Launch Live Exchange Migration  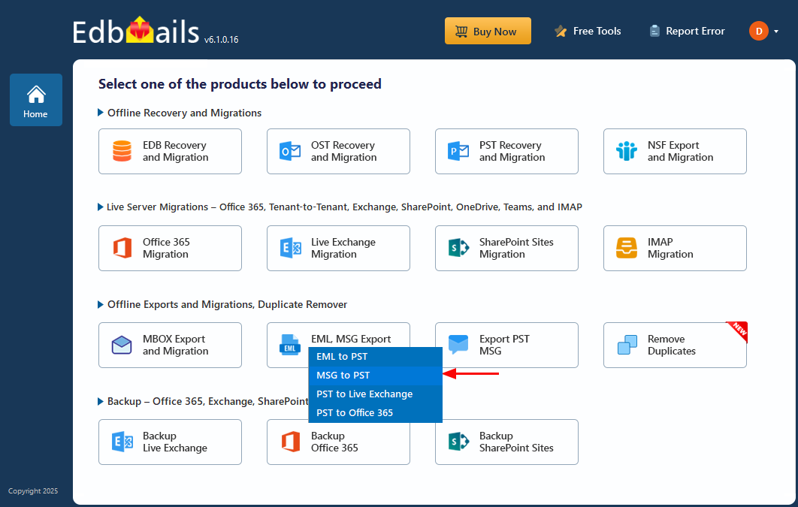click(338, 248)
